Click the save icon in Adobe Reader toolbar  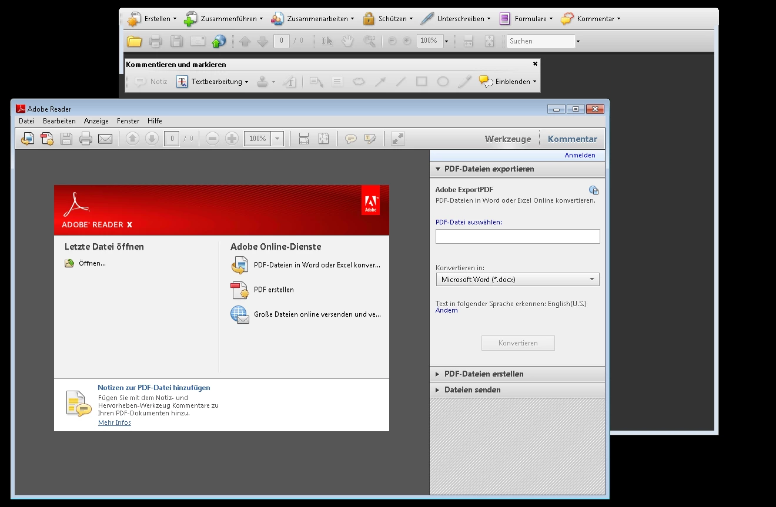click(66, 139)
